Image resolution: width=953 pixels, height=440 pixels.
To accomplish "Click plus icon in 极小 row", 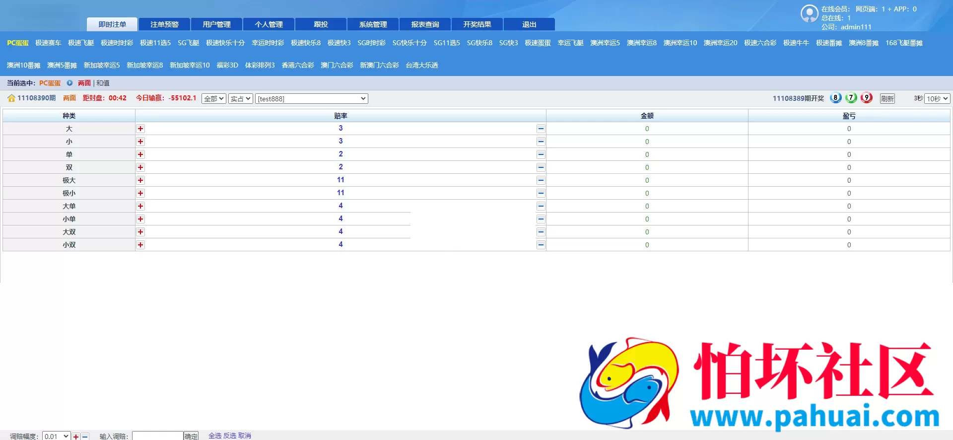I will [140, 193].
